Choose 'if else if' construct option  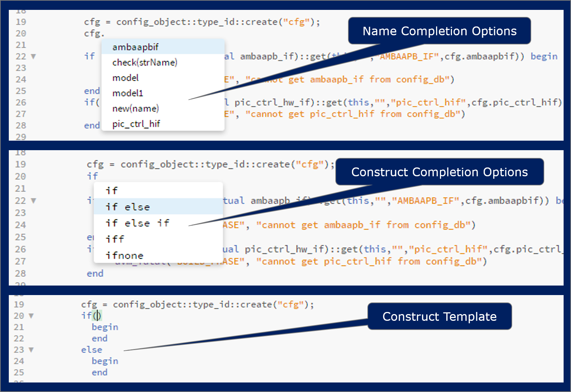[x=158, y=223]
